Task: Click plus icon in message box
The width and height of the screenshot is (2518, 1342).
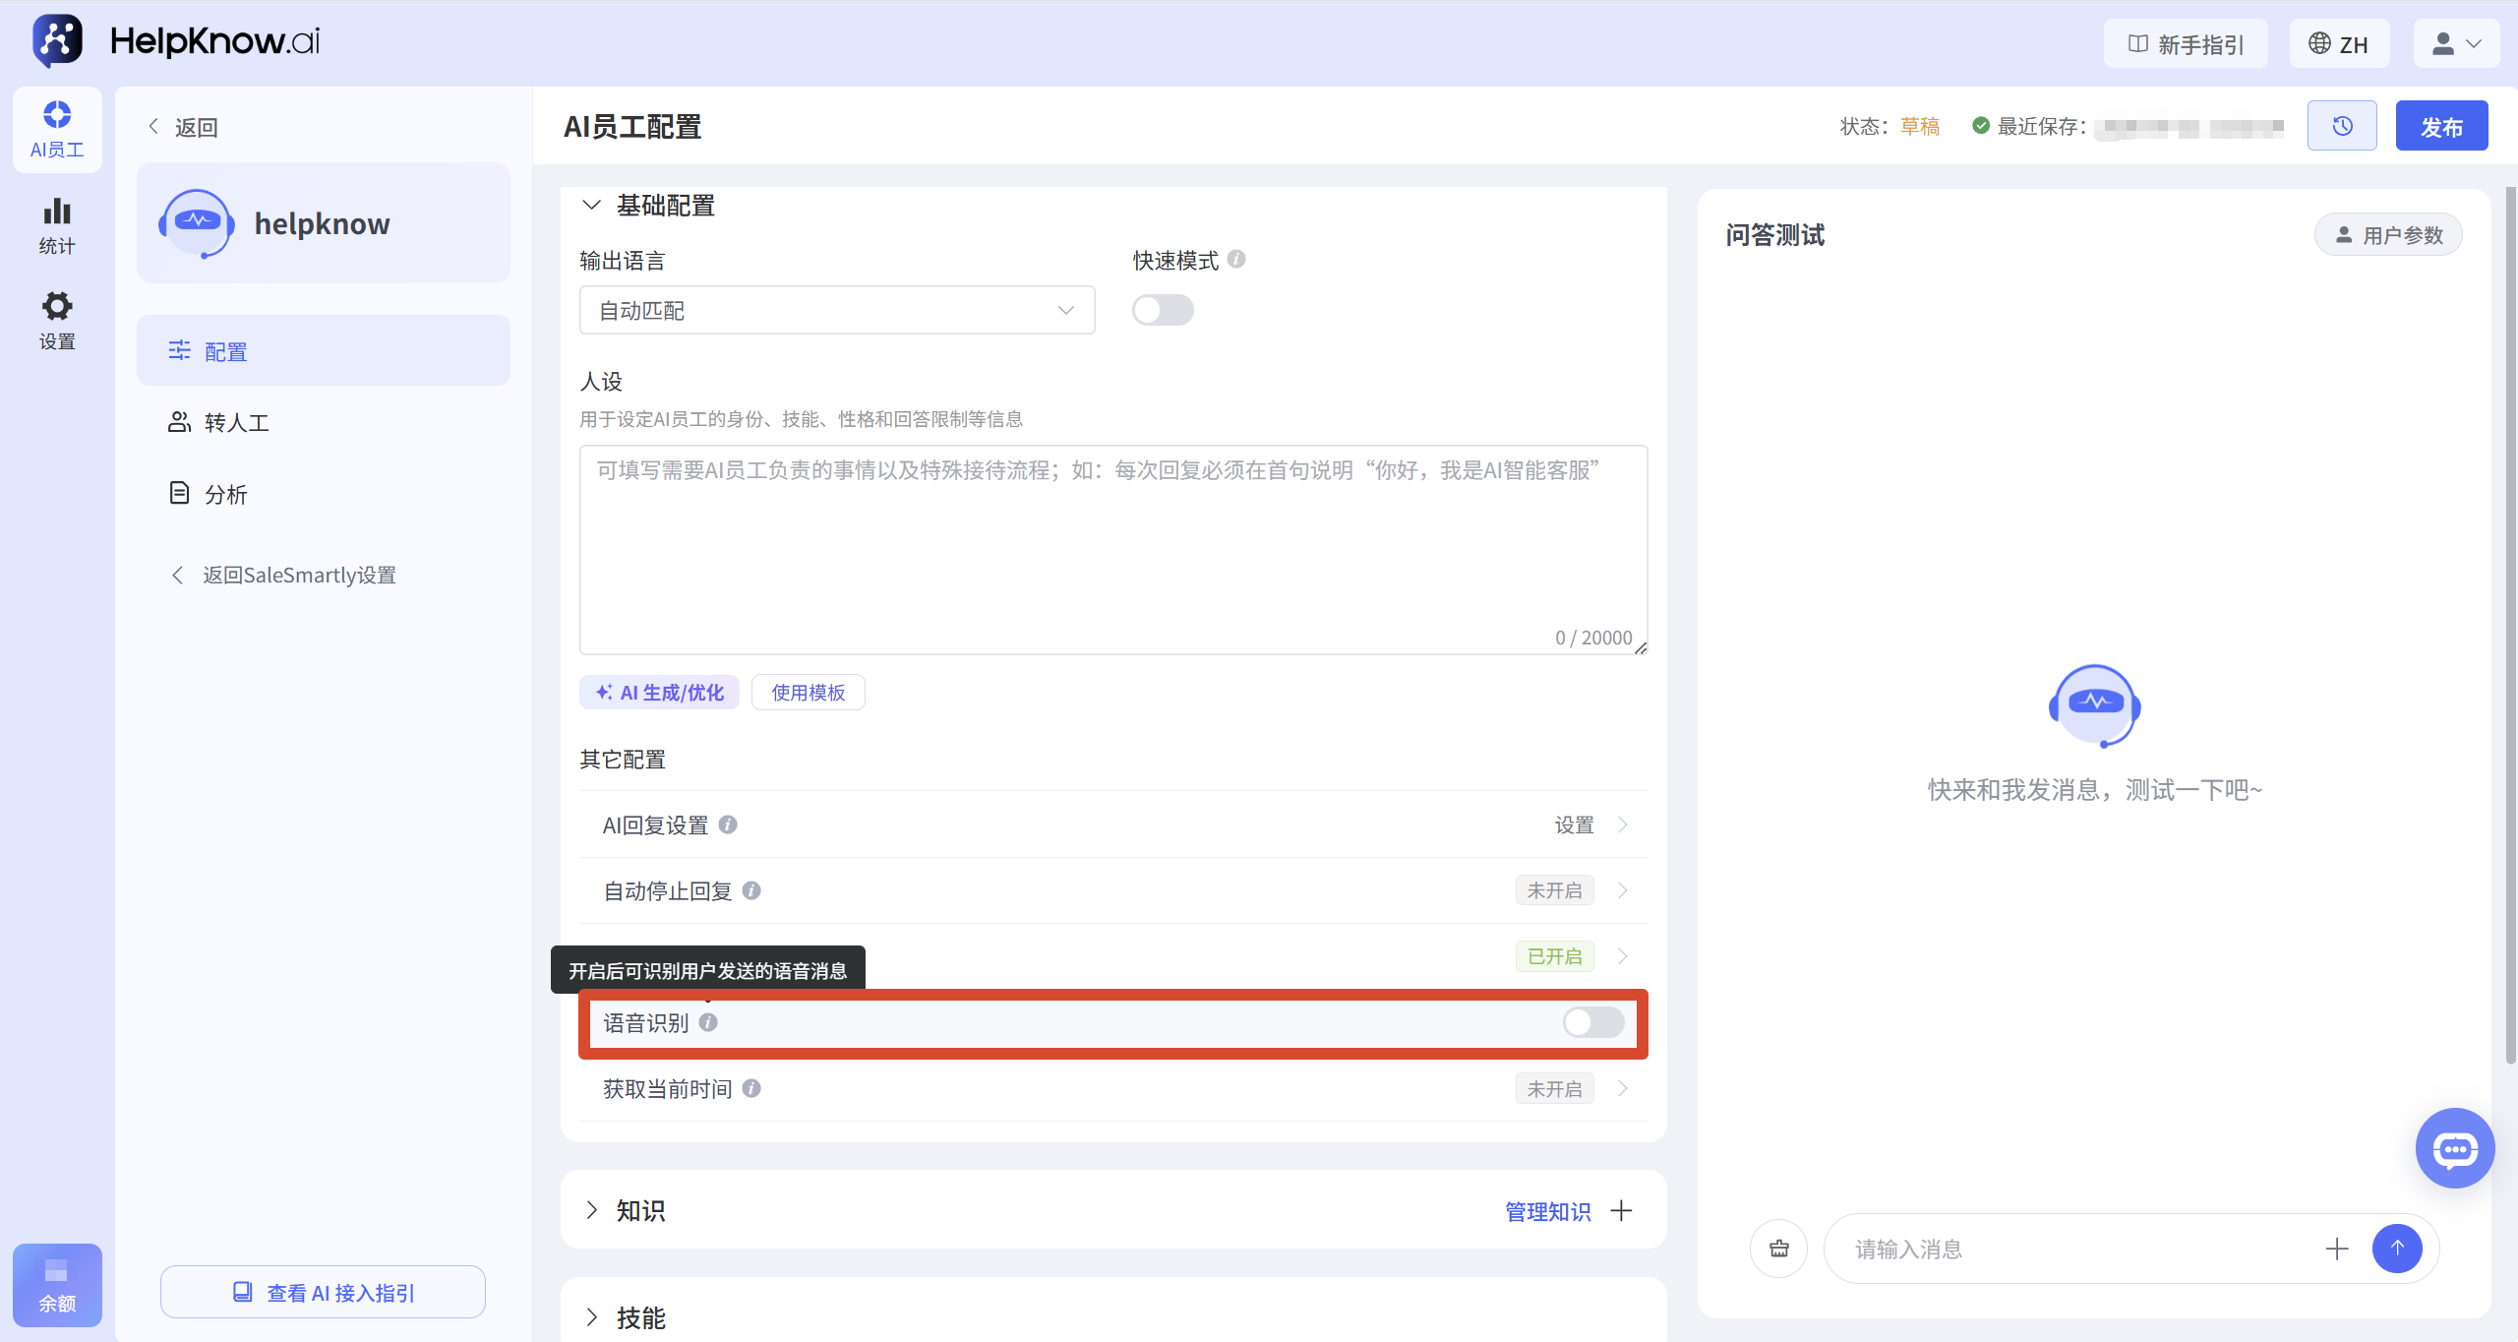Action: pyautogui.click(x=2337, y=1249)
